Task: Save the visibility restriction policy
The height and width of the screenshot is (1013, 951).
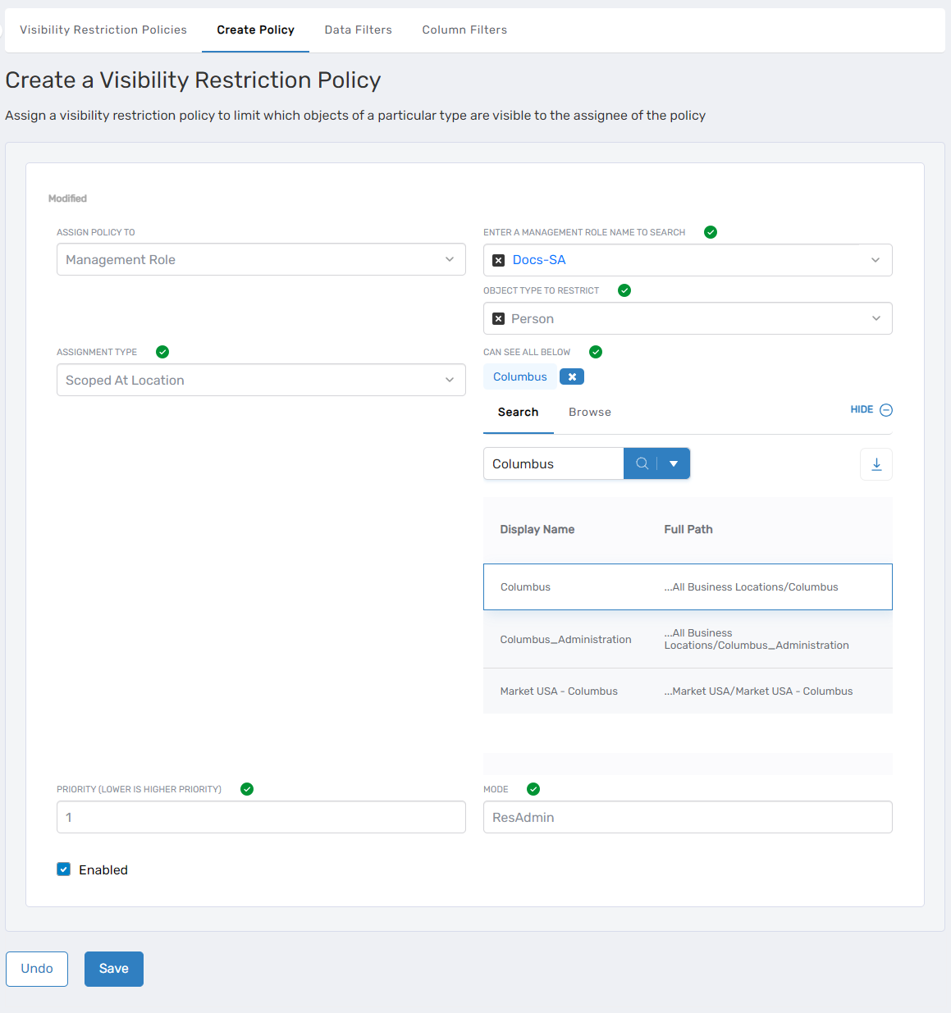Action: coord(113,969)
